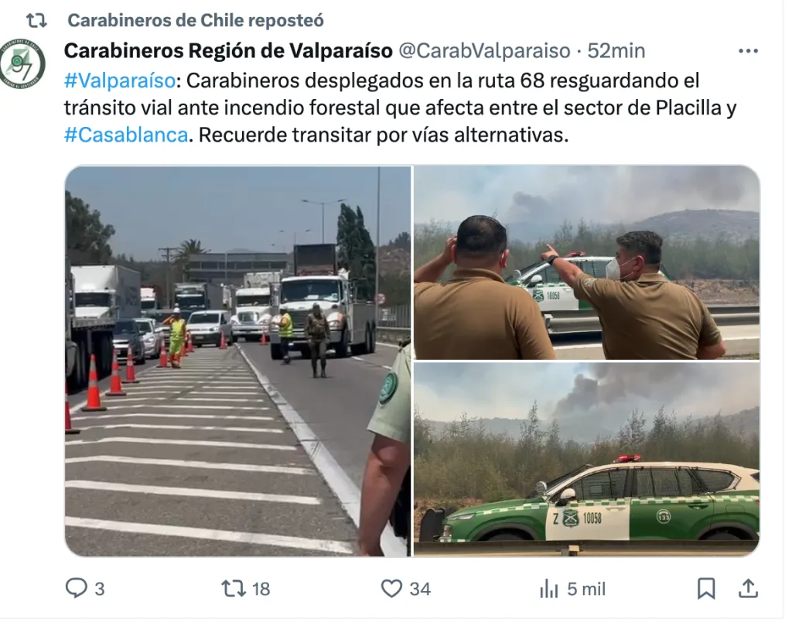The image size is (792, 619).
Task: Open the photo of officers pointing at smoke
Action: click(x=586, y=263)
